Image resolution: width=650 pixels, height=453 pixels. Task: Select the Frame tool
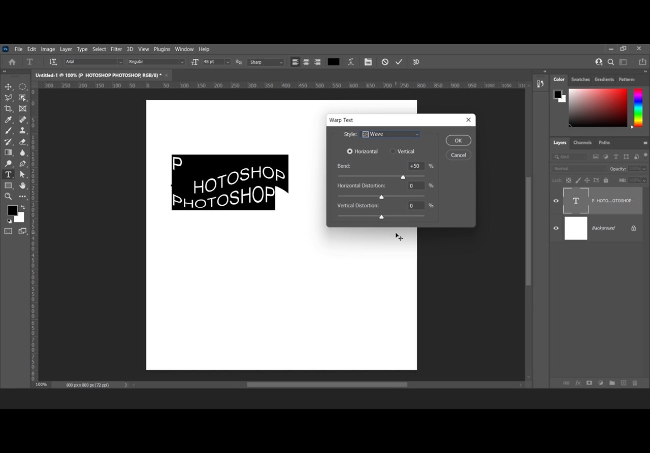23,108
